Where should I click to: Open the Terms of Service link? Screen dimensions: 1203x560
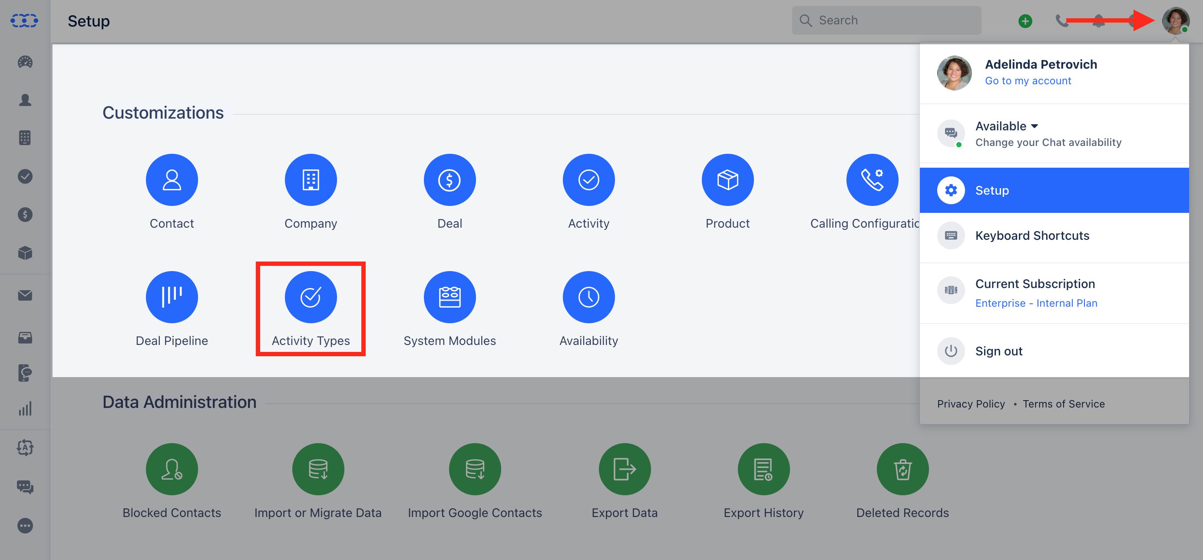click(1063, 404)
